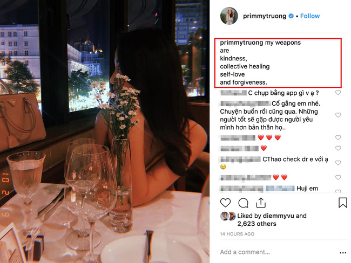The width and height of the screenshot is (351, 263).
Task: Share the post via share icon
Action: (x=261, y=203)
